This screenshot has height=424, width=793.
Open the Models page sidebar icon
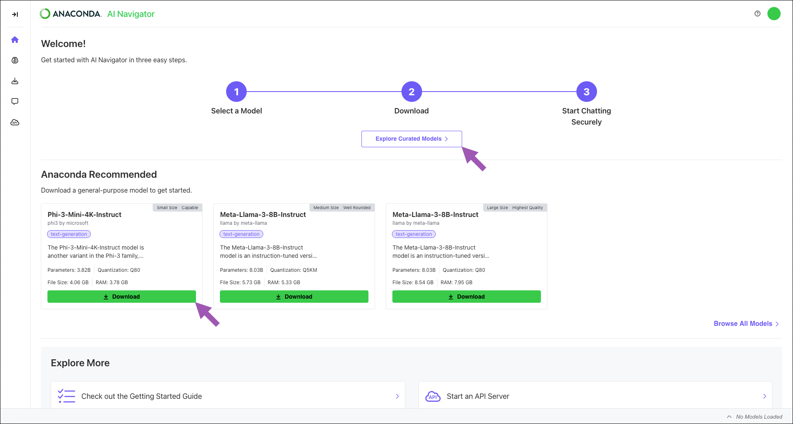point(15,60)
